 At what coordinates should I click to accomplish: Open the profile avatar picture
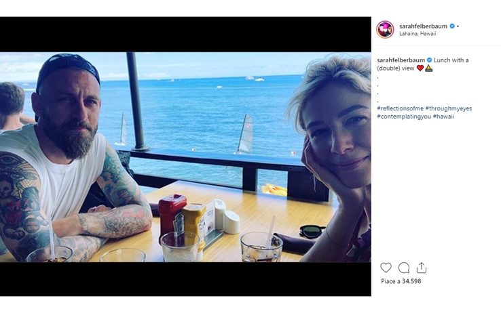385,30
